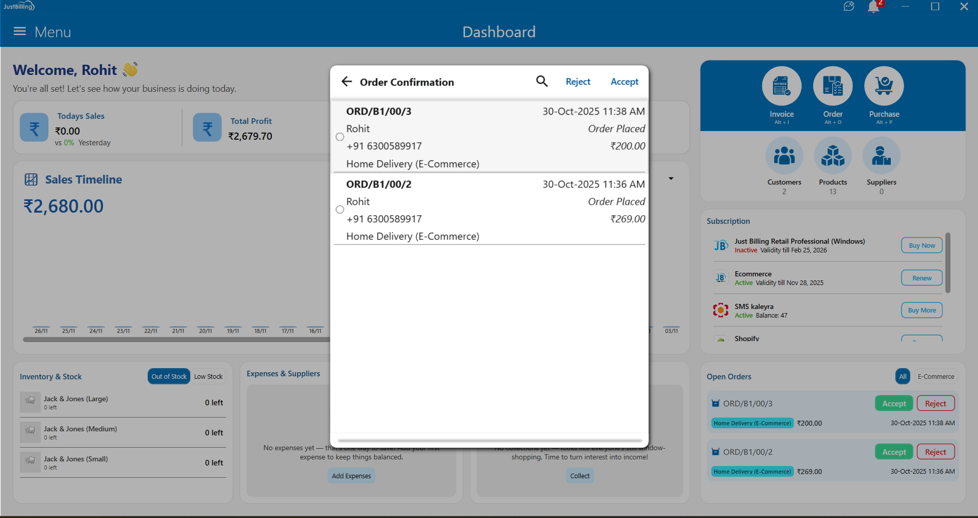Select the All tab in Open Orders
This screenshot has width=978, height=518.
903,376
